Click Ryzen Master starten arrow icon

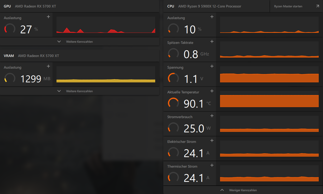tap(318, 6)
